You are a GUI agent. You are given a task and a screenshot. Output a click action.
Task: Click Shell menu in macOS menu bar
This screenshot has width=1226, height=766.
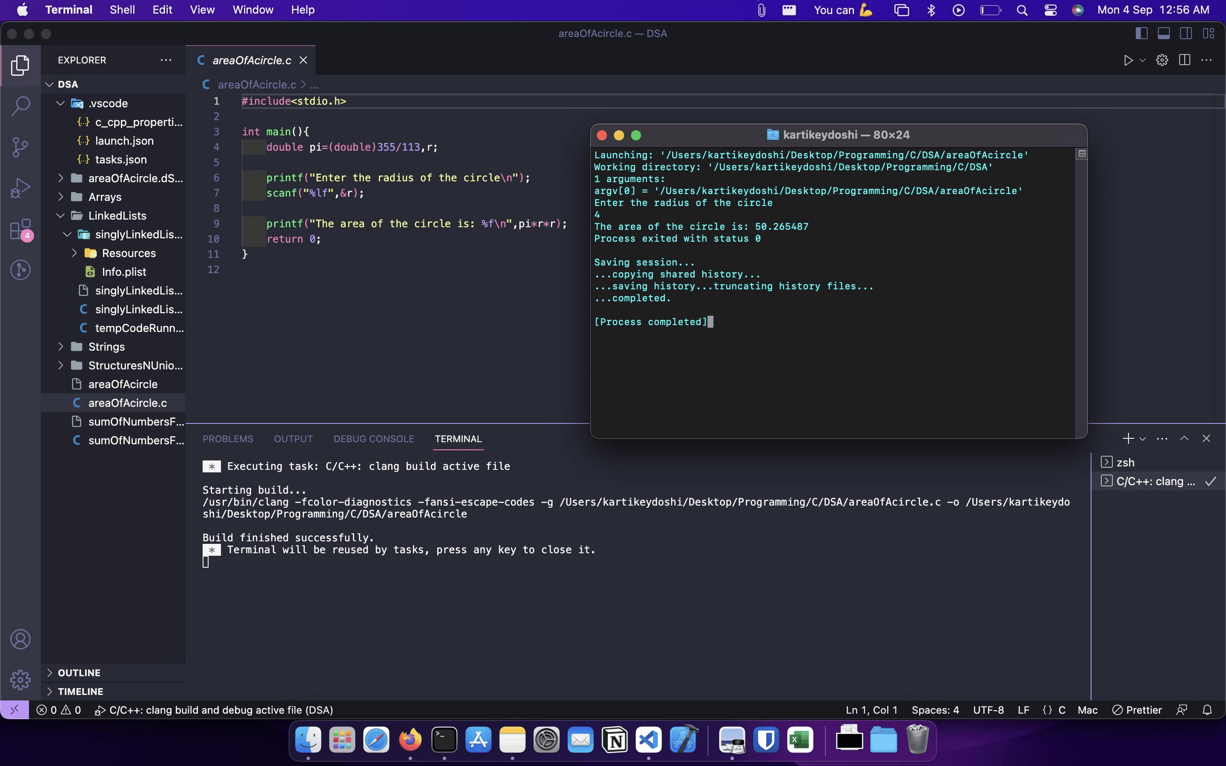(121, 10)
